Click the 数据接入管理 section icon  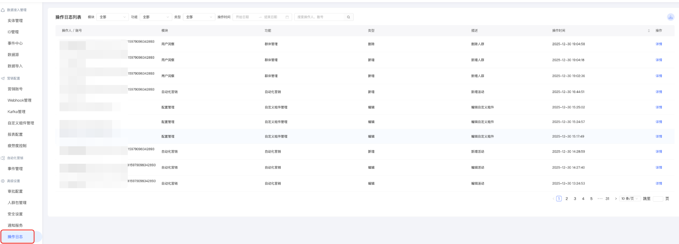tap(3, 10)
